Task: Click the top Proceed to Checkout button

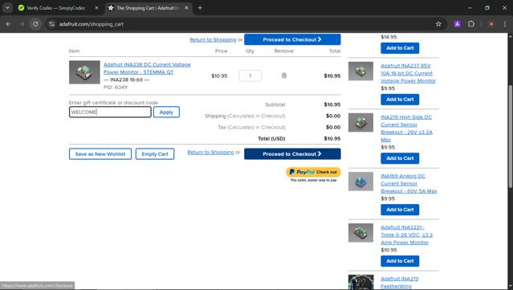Action: (x=292, y=39)
